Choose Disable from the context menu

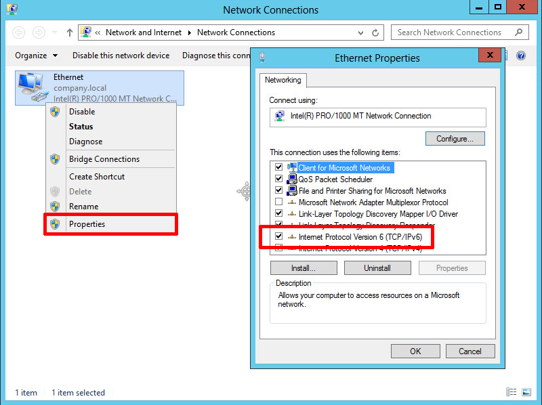110,112
